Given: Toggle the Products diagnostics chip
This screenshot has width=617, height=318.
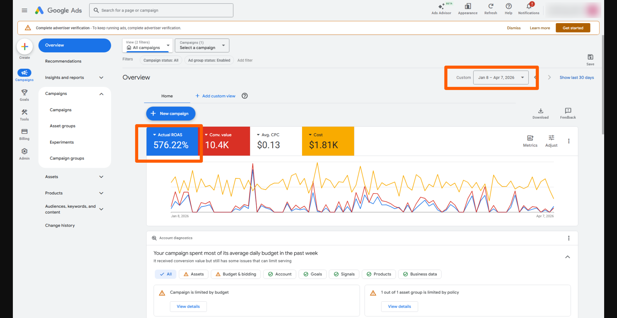Looking at the screenshot, I should pos(379,274).
